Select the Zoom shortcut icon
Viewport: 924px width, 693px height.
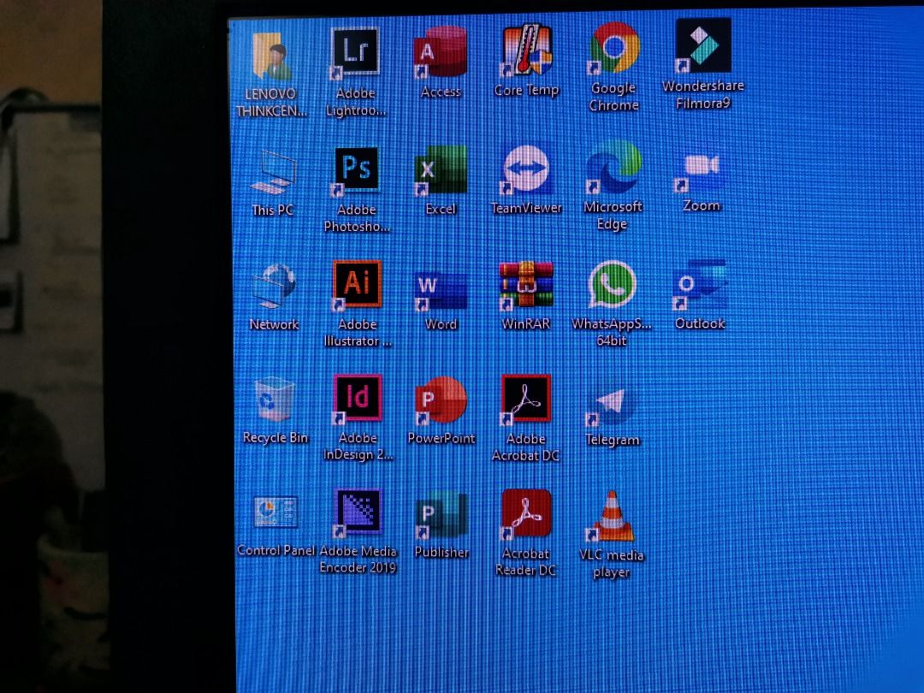click(701, 169)
